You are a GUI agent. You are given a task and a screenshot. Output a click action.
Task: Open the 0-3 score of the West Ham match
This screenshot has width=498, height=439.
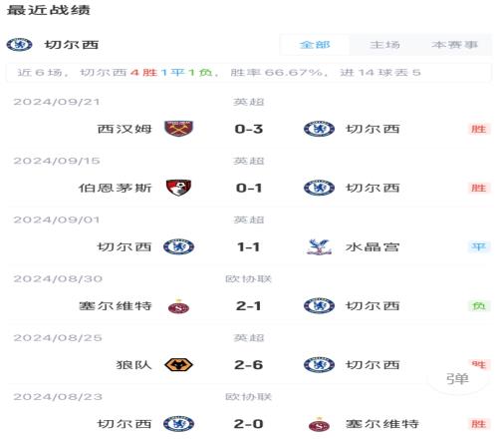[x=249, y=129]
